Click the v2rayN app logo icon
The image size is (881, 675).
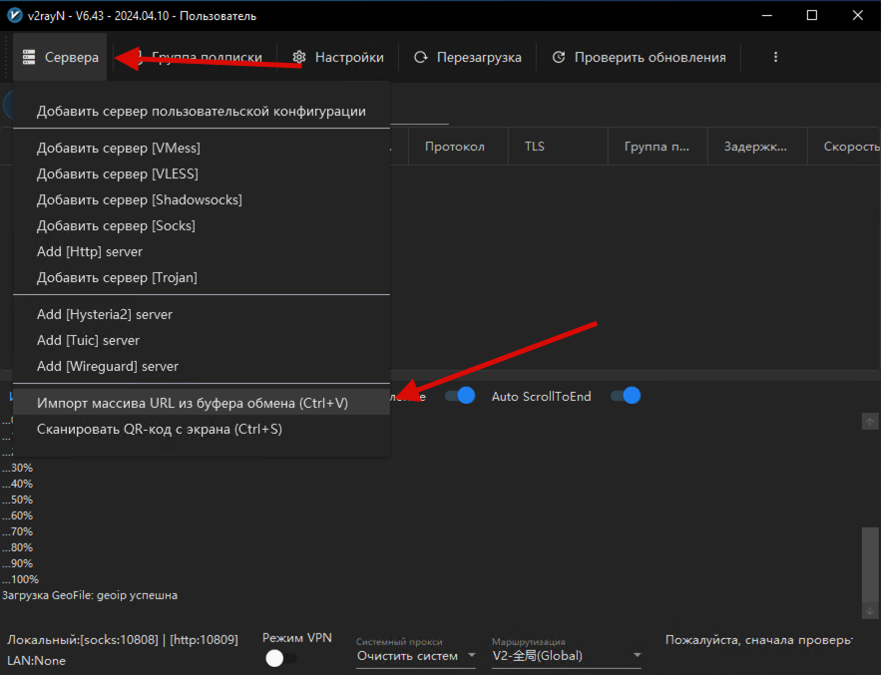tap(15, 15)
